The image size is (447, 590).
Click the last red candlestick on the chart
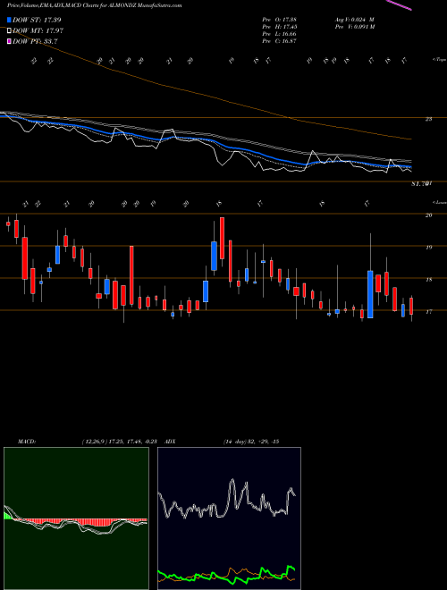411,307
